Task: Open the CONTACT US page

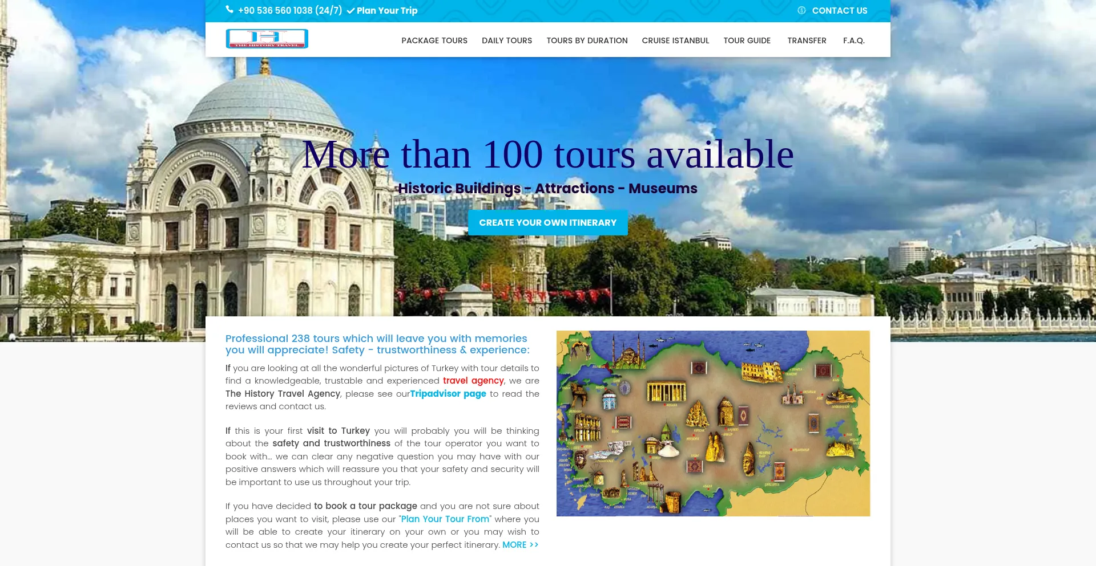Action: pyautogui.click(x=839, y=10)
